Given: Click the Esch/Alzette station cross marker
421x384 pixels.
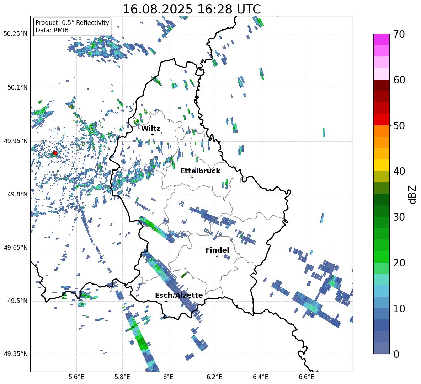Looking at the screenshot, I should (x=166, y=301).
